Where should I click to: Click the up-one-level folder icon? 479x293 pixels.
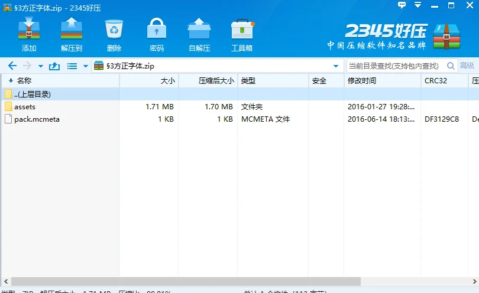coord(54,66)
